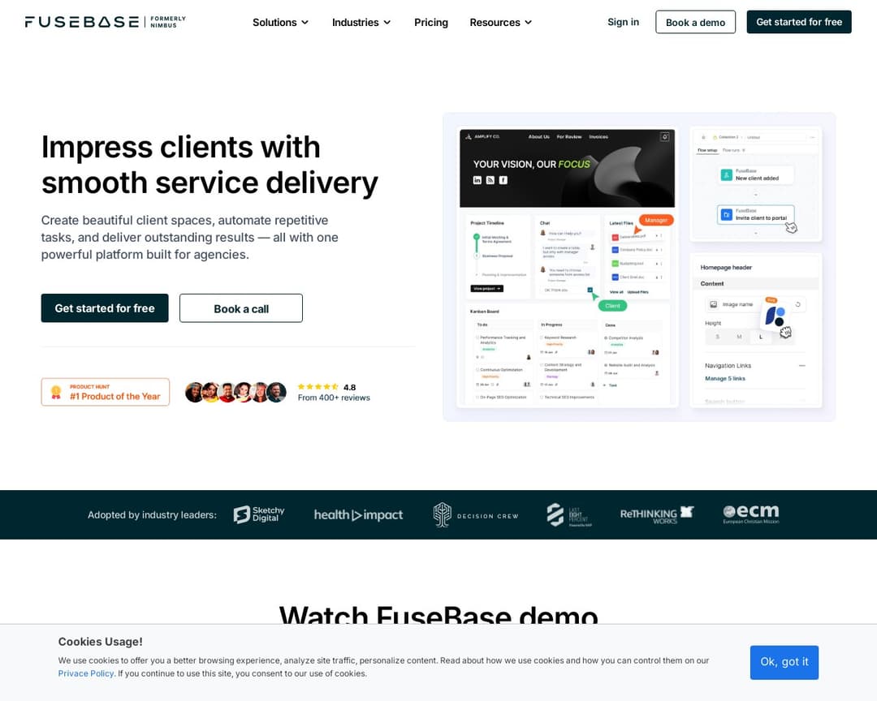
Task: Click the 4.8 star rating
Action: pos(326,387)
